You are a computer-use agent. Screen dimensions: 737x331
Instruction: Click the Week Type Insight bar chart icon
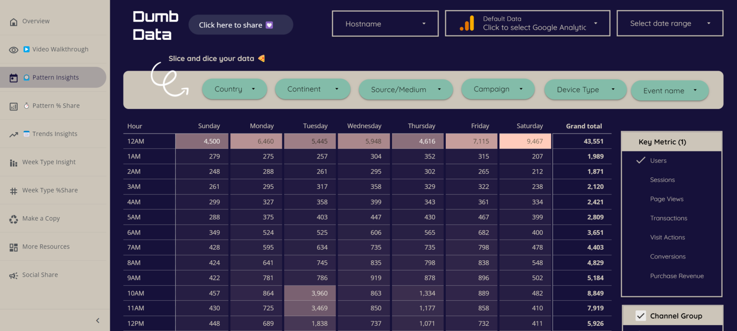coord(13,162)
